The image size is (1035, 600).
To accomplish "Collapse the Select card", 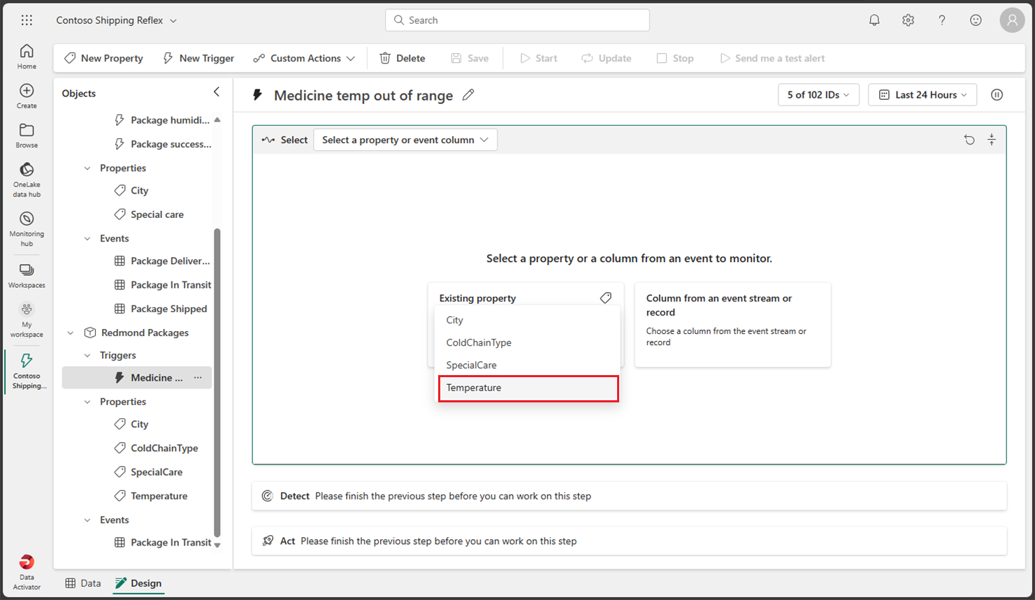I will click(x=991, y=140).
